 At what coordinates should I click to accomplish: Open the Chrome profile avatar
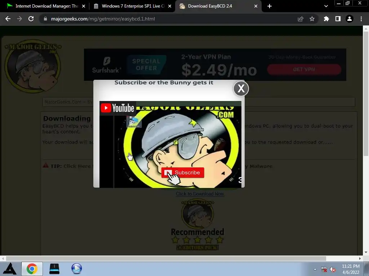[x=350, y=19]
